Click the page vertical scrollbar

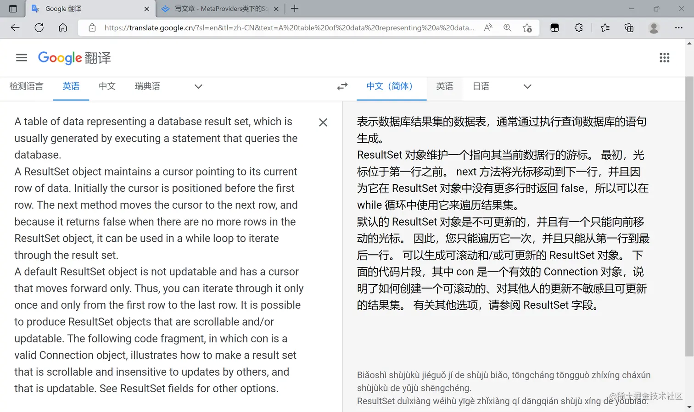689,216
